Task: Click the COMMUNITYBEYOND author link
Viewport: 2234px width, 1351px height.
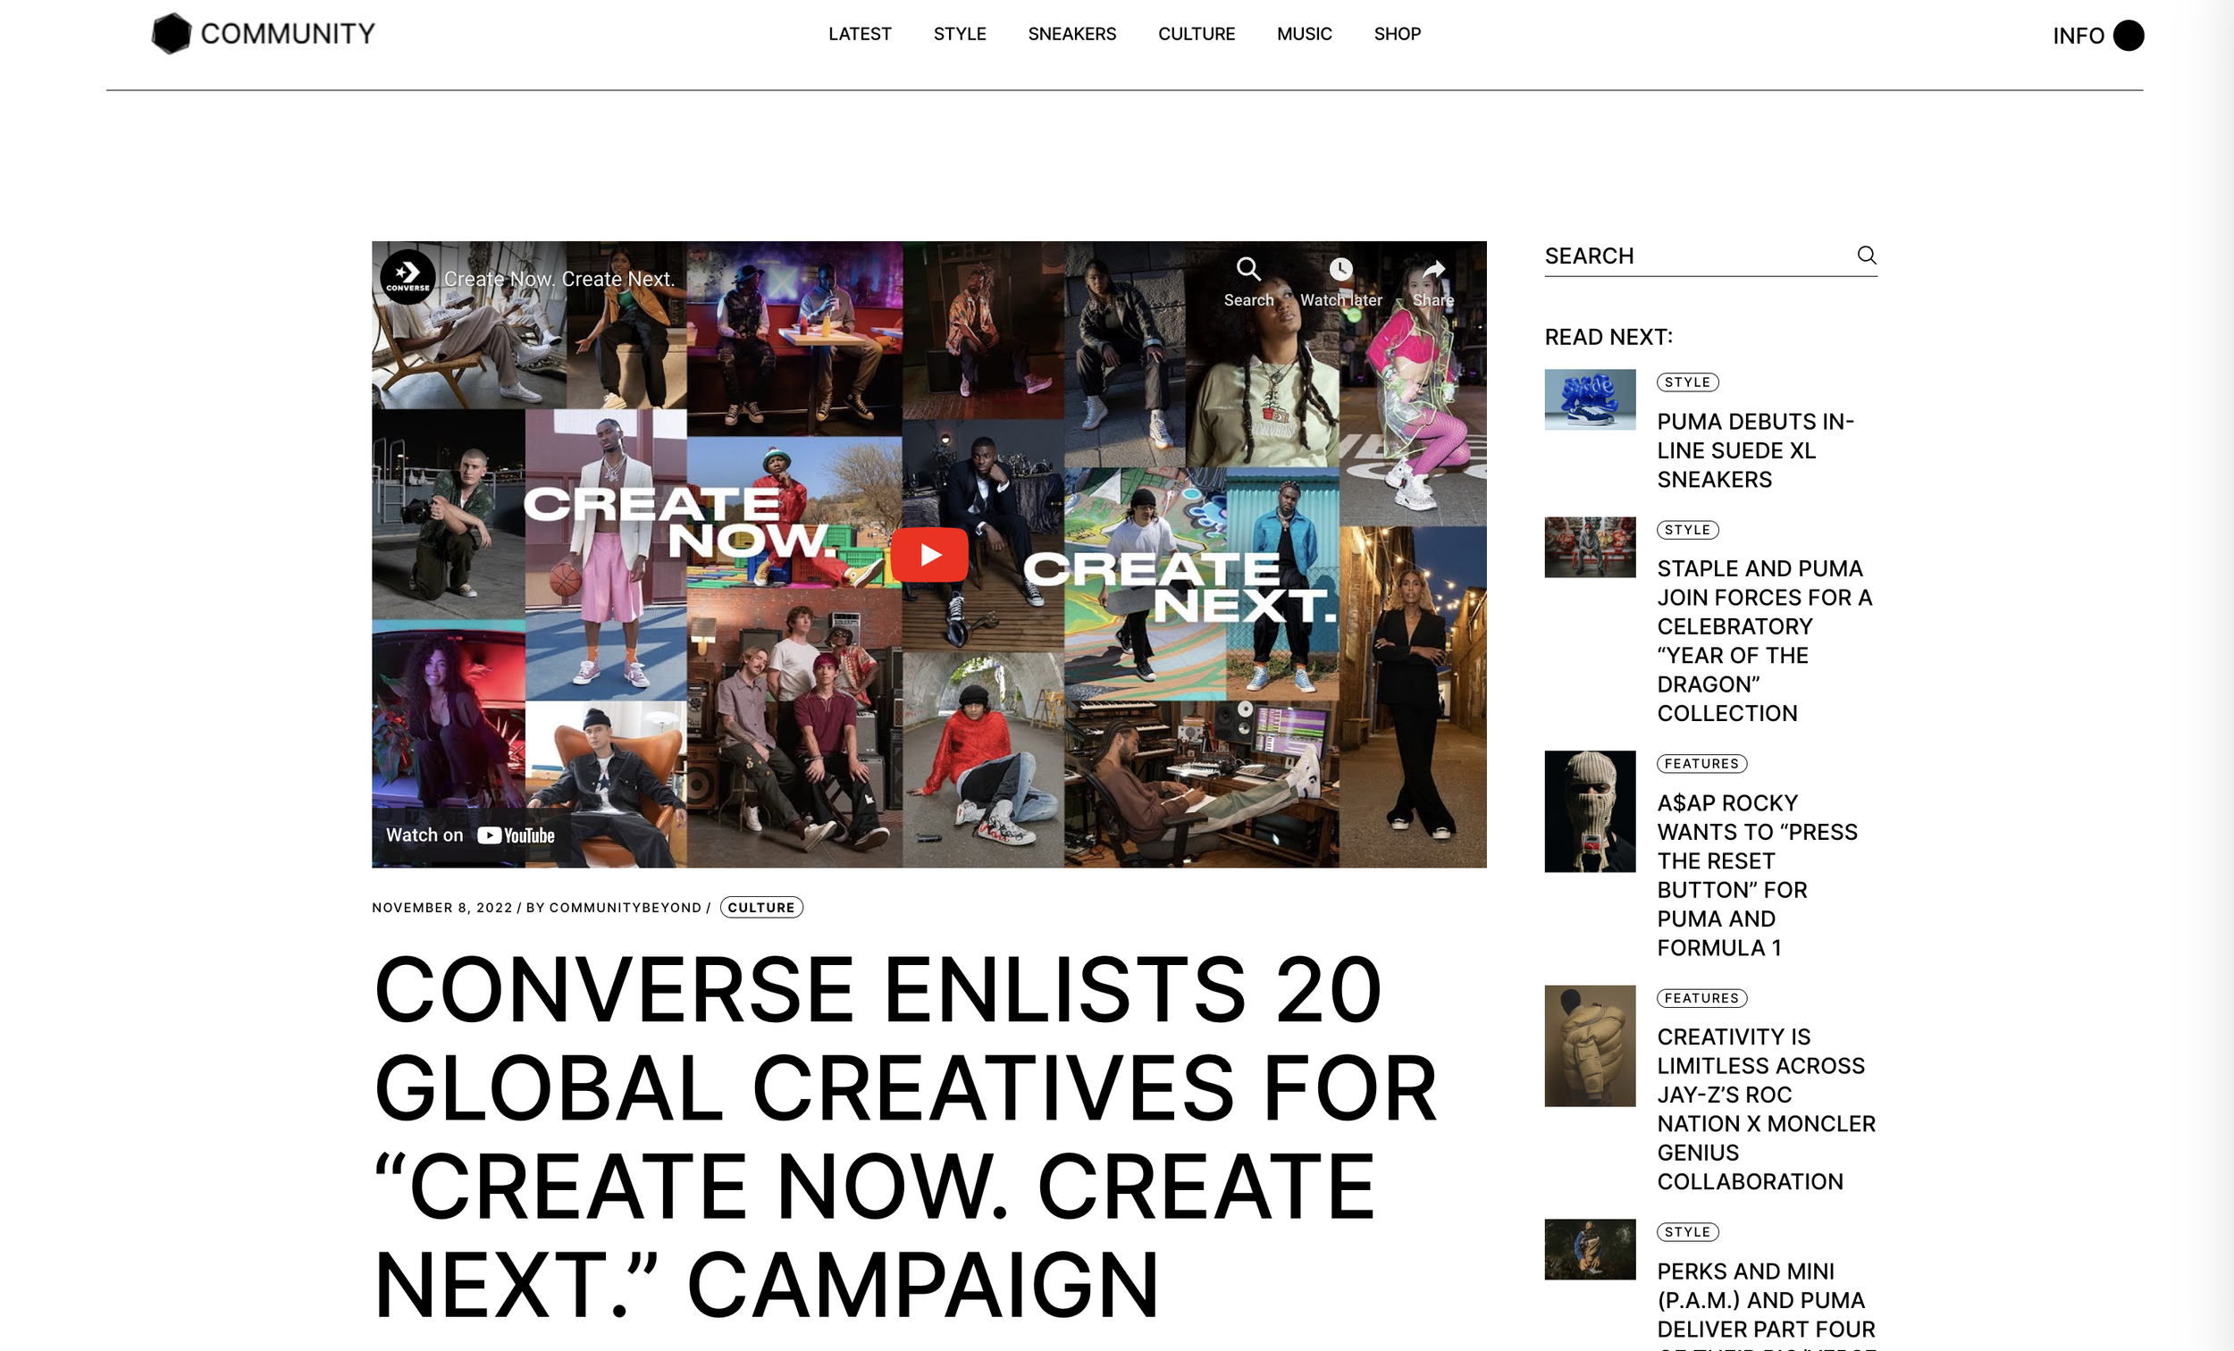Action: click(625, 908)
